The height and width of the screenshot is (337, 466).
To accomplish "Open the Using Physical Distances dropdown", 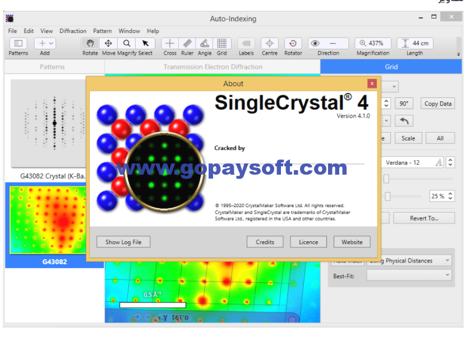I will coord(409,260).
